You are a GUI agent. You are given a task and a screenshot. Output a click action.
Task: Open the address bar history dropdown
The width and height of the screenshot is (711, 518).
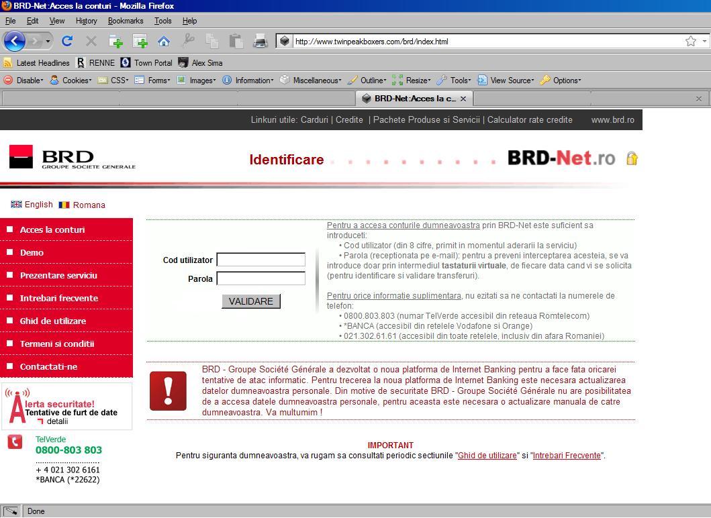[704, 42]
